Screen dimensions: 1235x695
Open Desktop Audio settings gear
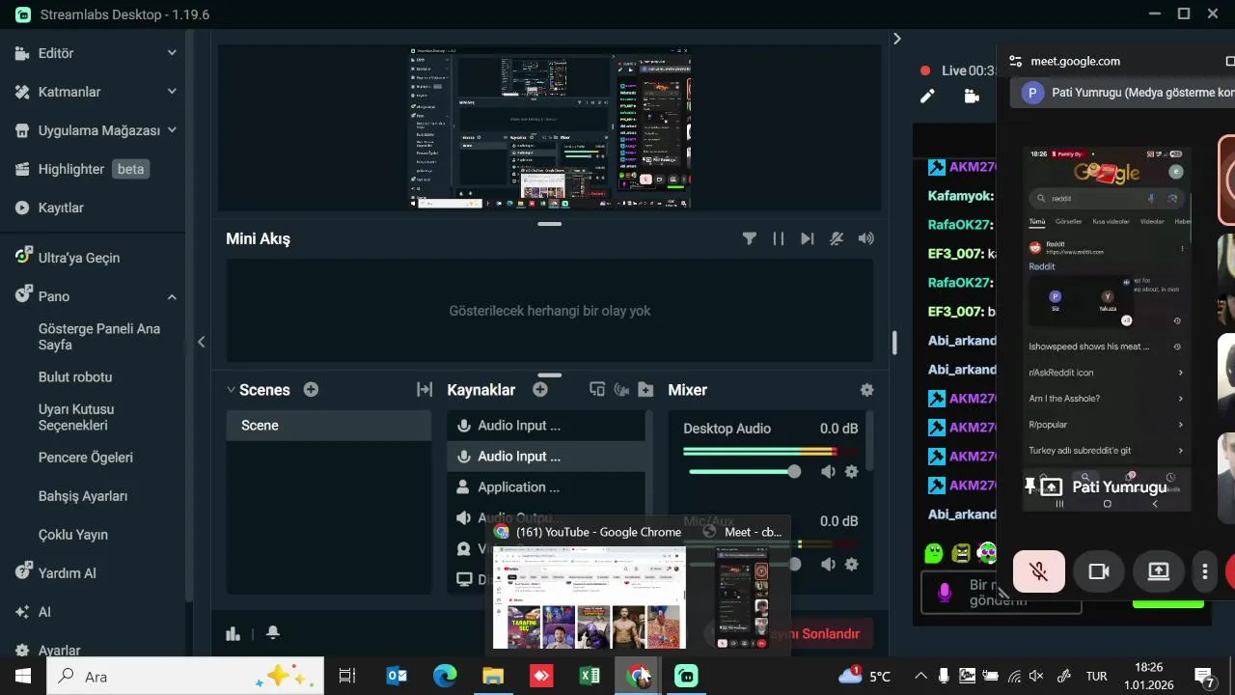(x=851, y=472)
